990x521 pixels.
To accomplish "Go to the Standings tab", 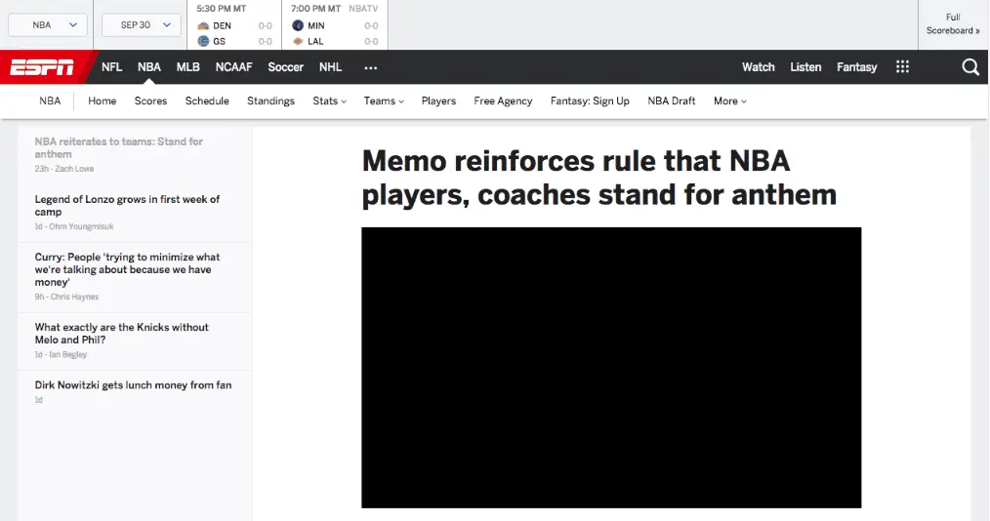I will coord(270,101).
